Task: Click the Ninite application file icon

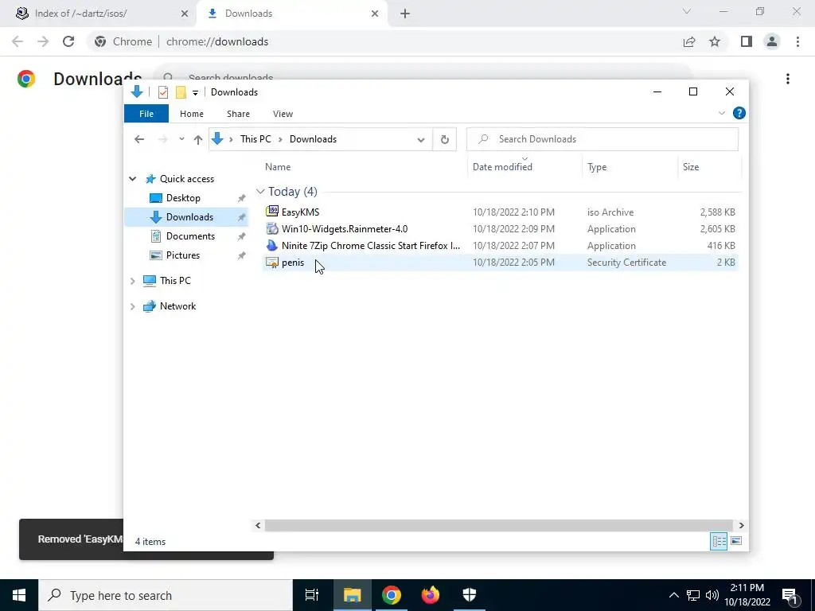Action: pos(272,245)
